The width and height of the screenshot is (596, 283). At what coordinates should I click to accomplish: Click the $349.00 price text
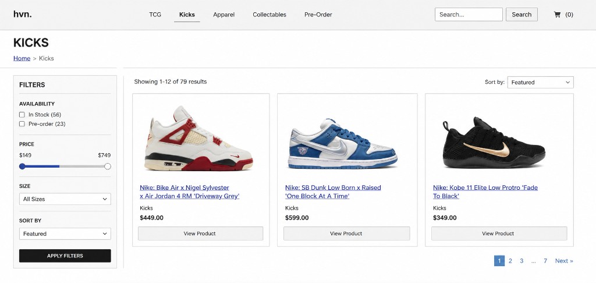[445, 218]
